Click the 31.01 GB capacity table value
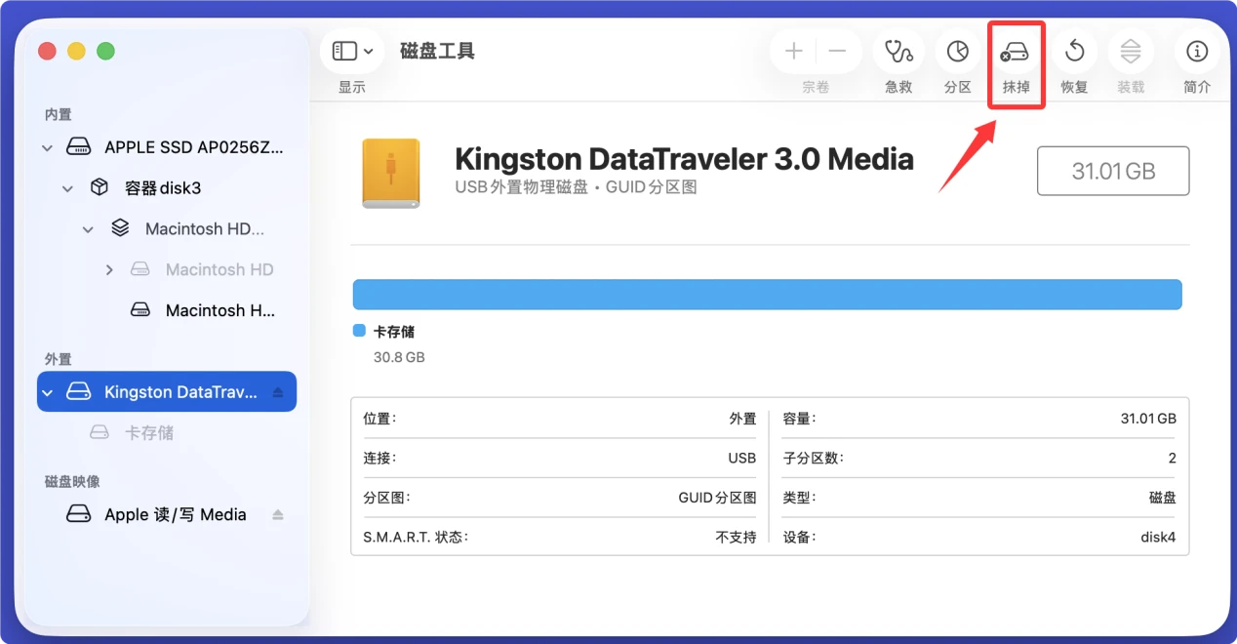 (1148, 419)
